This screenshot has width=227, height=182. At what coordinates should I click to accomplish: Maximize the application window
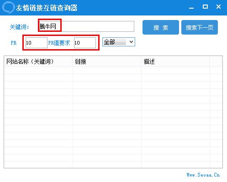[x=205, y=7]
